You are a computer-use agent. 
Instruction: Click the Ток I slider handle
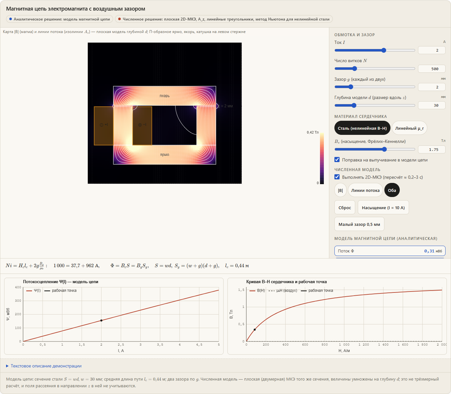(x=384, y=50)
